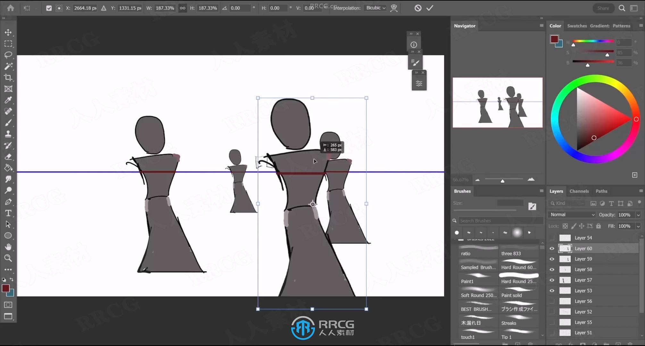Viewport: 645px width, 346px height.
Task: Hide Layer 58 visibility eye
Action: click(552, 269)
